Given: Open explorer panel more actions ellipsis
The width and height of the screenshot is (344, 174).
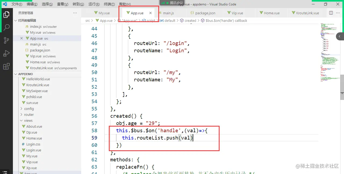Looking at the screenshot, I should coord(75,13).
